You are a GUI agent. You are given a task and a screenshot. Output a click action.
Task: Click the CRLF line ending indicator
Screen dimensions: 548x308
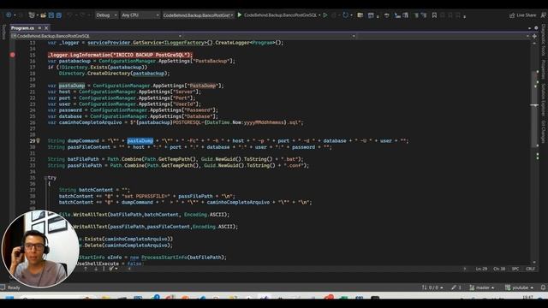pos(531,269)
